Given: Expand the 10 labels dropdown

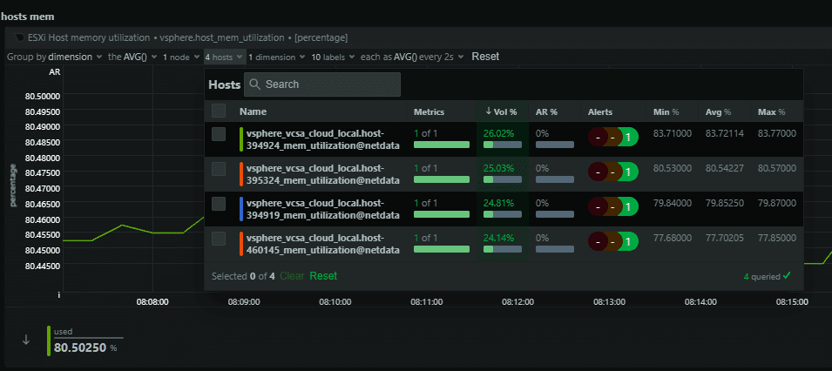Looking at the screenshot, I should [x=333, y=57].
